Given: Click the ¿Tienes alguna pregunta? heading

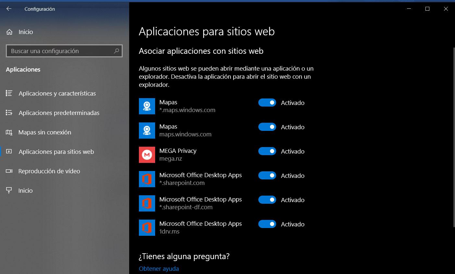Looking at the screenshot, I should pyautogui.click(x=184, y=256).
